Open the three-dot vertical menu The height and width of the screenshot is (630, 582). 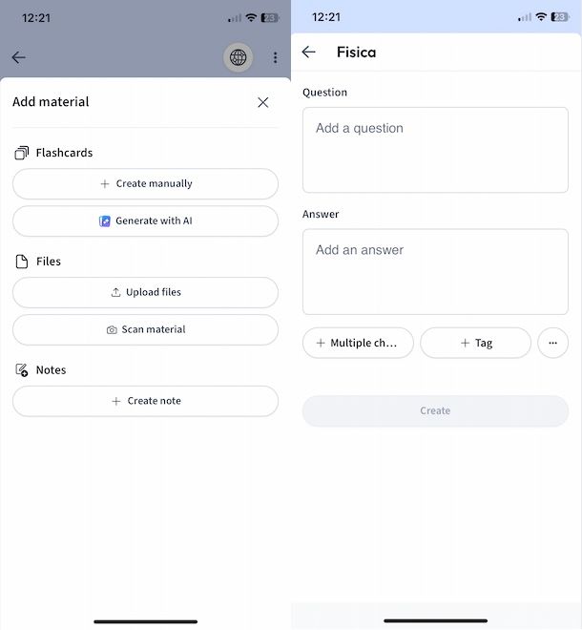click(x=275, y=57)
